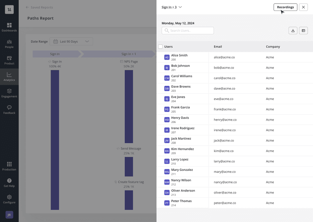
Task: Click the Recordings button
Action: [285, 7]
